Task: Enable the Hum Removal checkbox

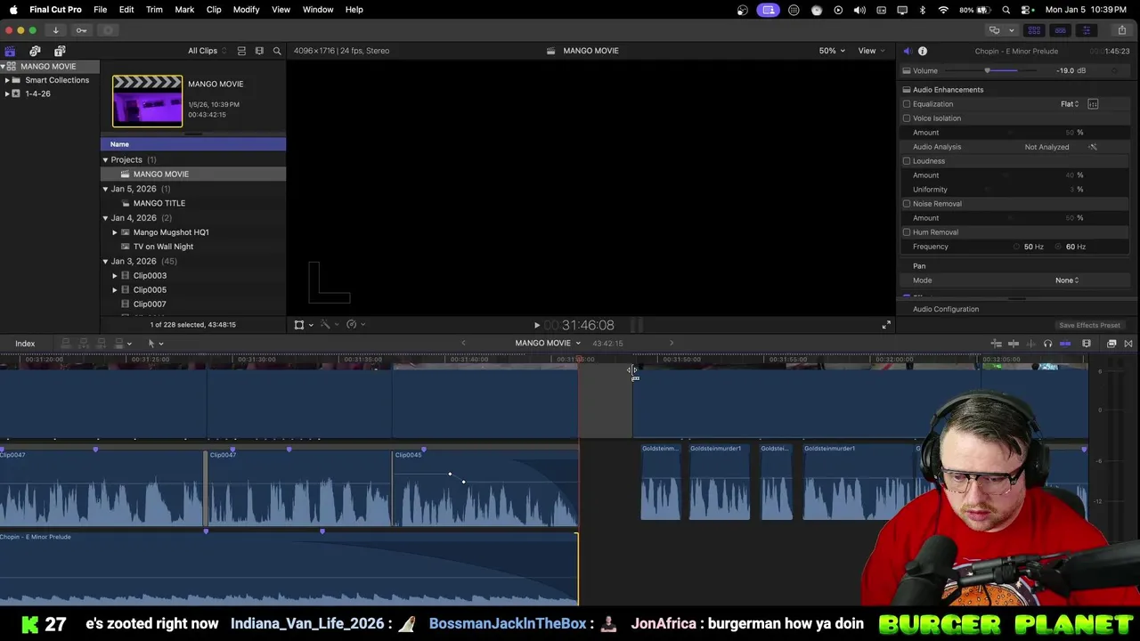Action: coord(907,232)
